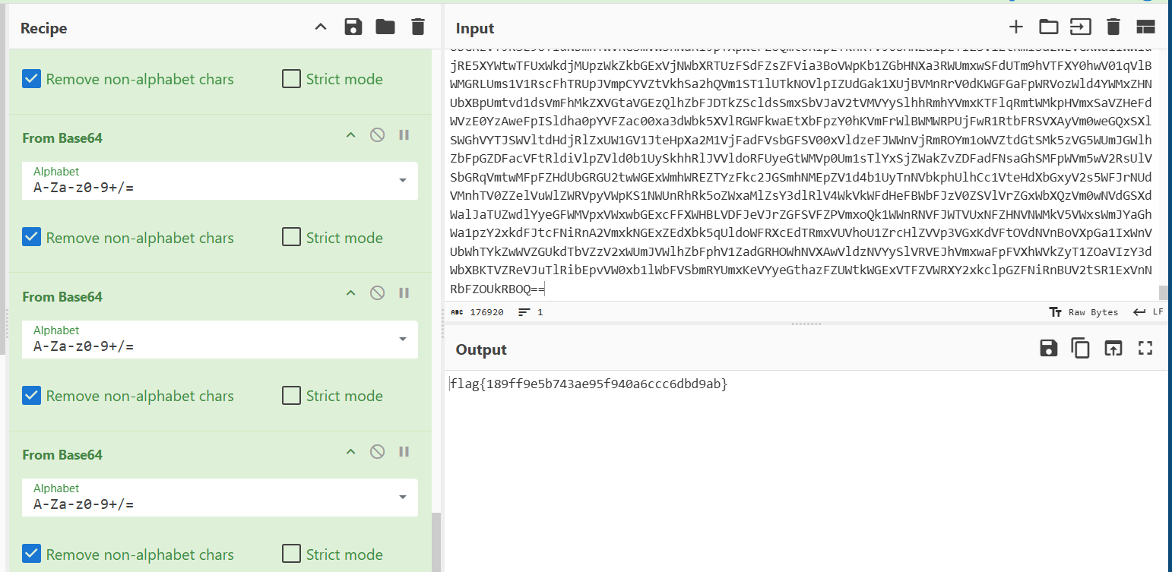
Task: Add a new input tab
Action: coord(1015,27)
